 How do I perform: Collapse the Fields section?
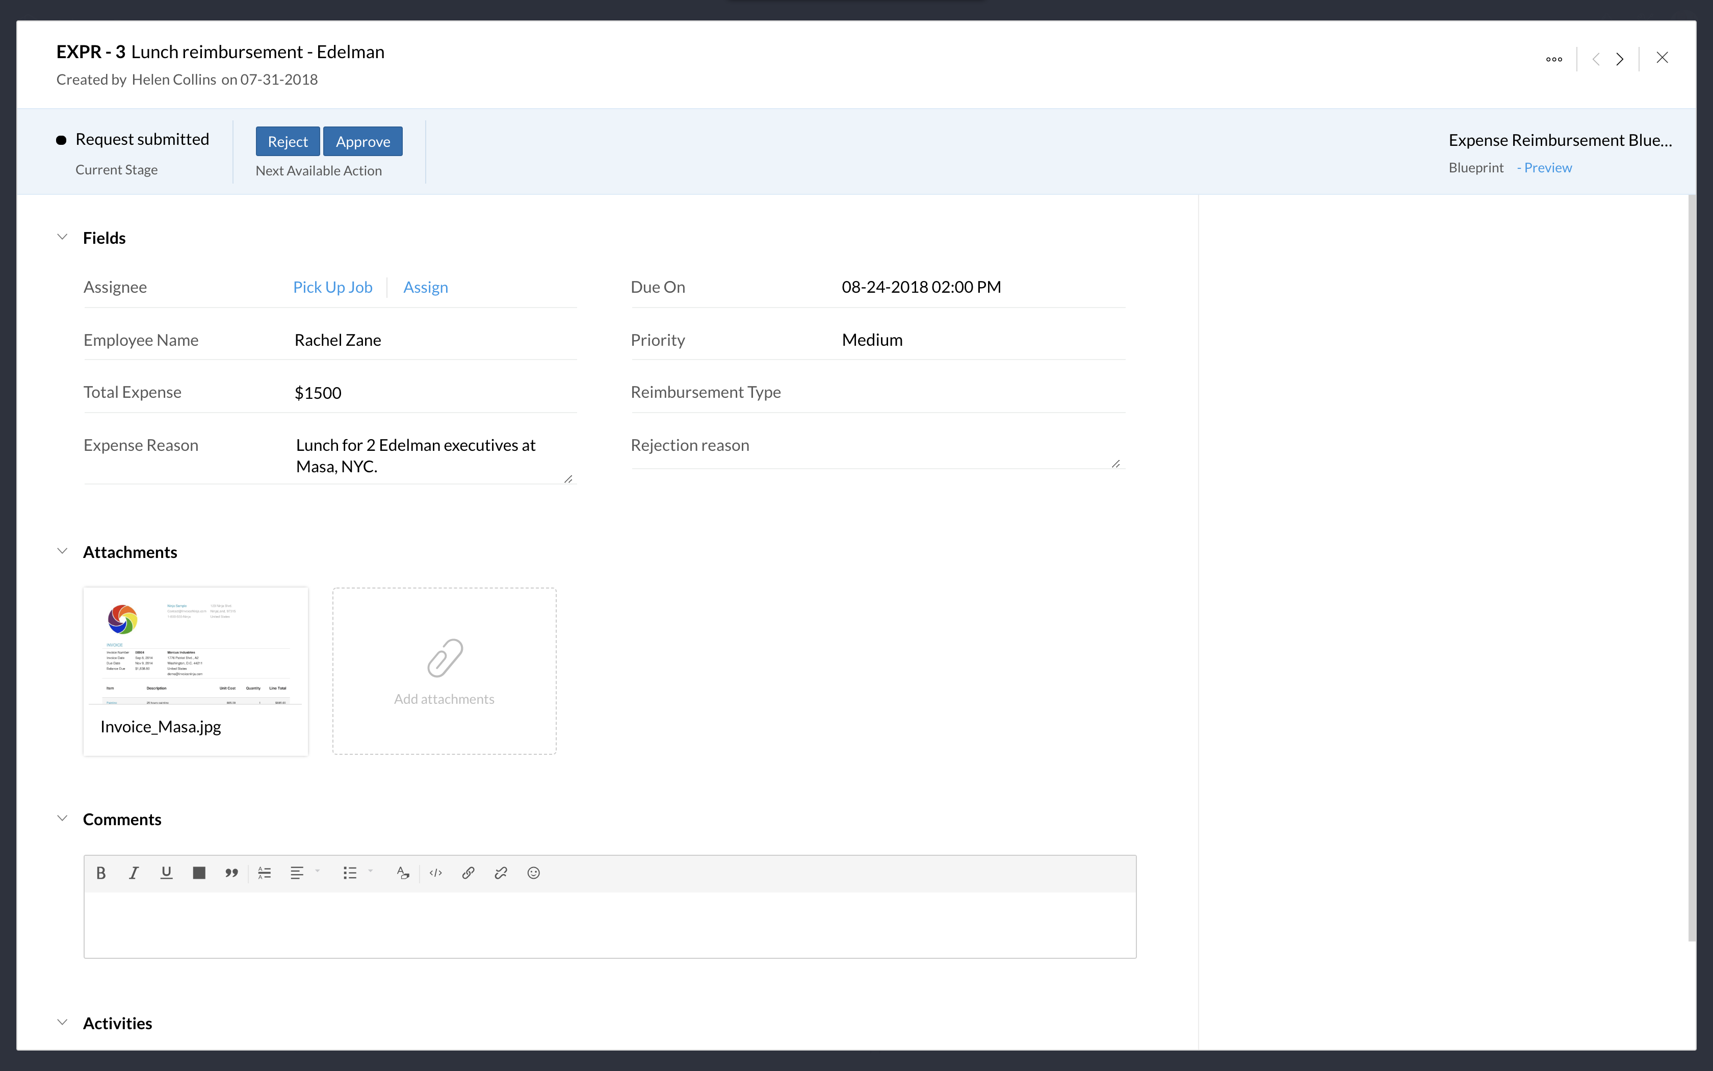tap(62, 237)
